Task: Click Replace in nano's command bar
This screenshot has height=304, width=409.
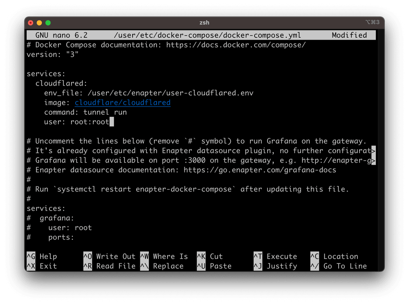Action: pos(165,266)
